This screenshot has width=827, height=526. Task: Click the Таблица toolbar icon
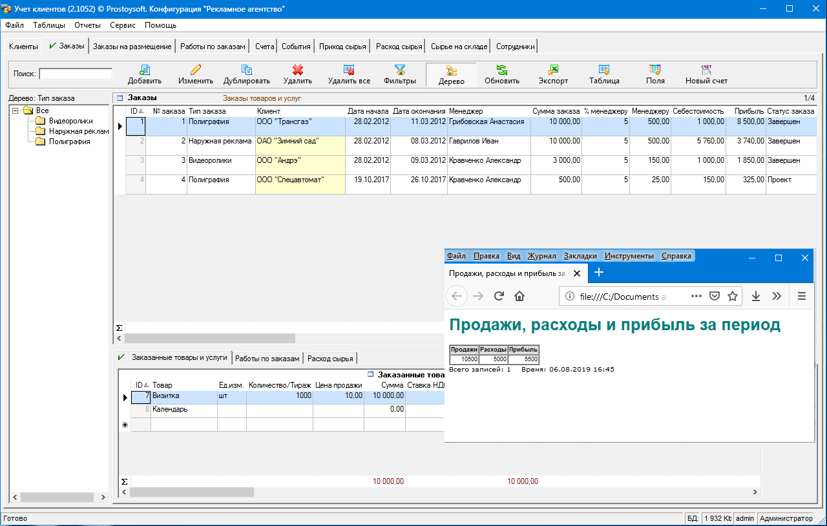click(604, 70)
